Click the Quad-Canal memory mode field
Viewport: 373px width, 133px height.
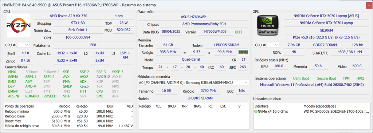191,60
